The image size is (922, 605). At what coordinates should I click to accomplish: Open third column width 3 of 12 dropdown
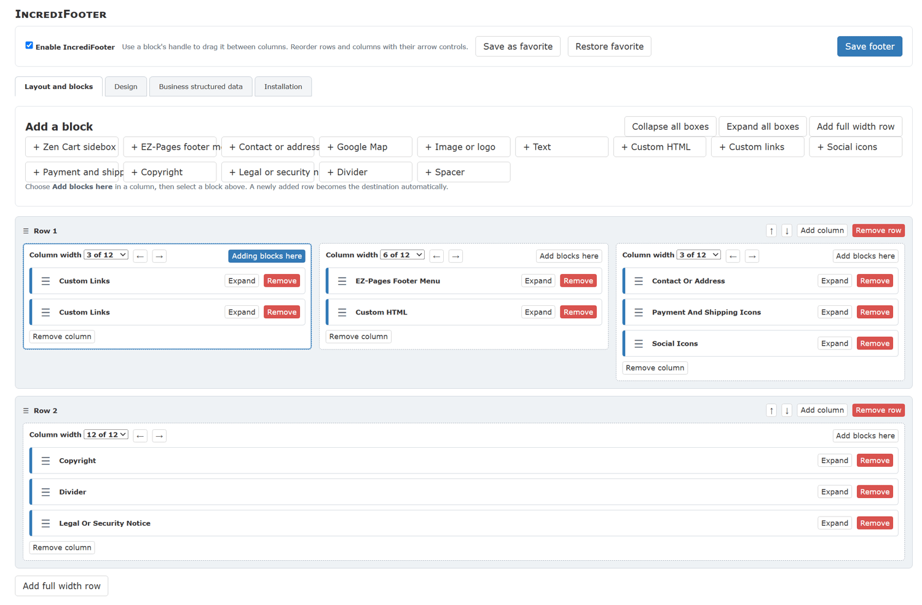[698, 255]
